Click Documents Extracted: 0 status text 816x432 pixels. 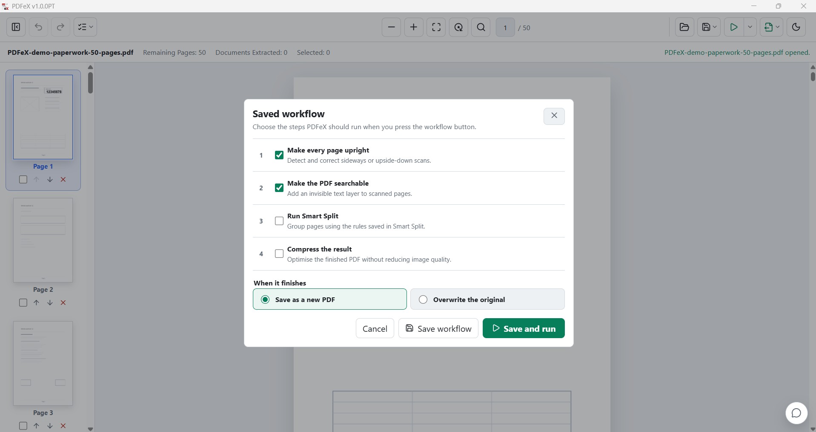click(251, 53)
